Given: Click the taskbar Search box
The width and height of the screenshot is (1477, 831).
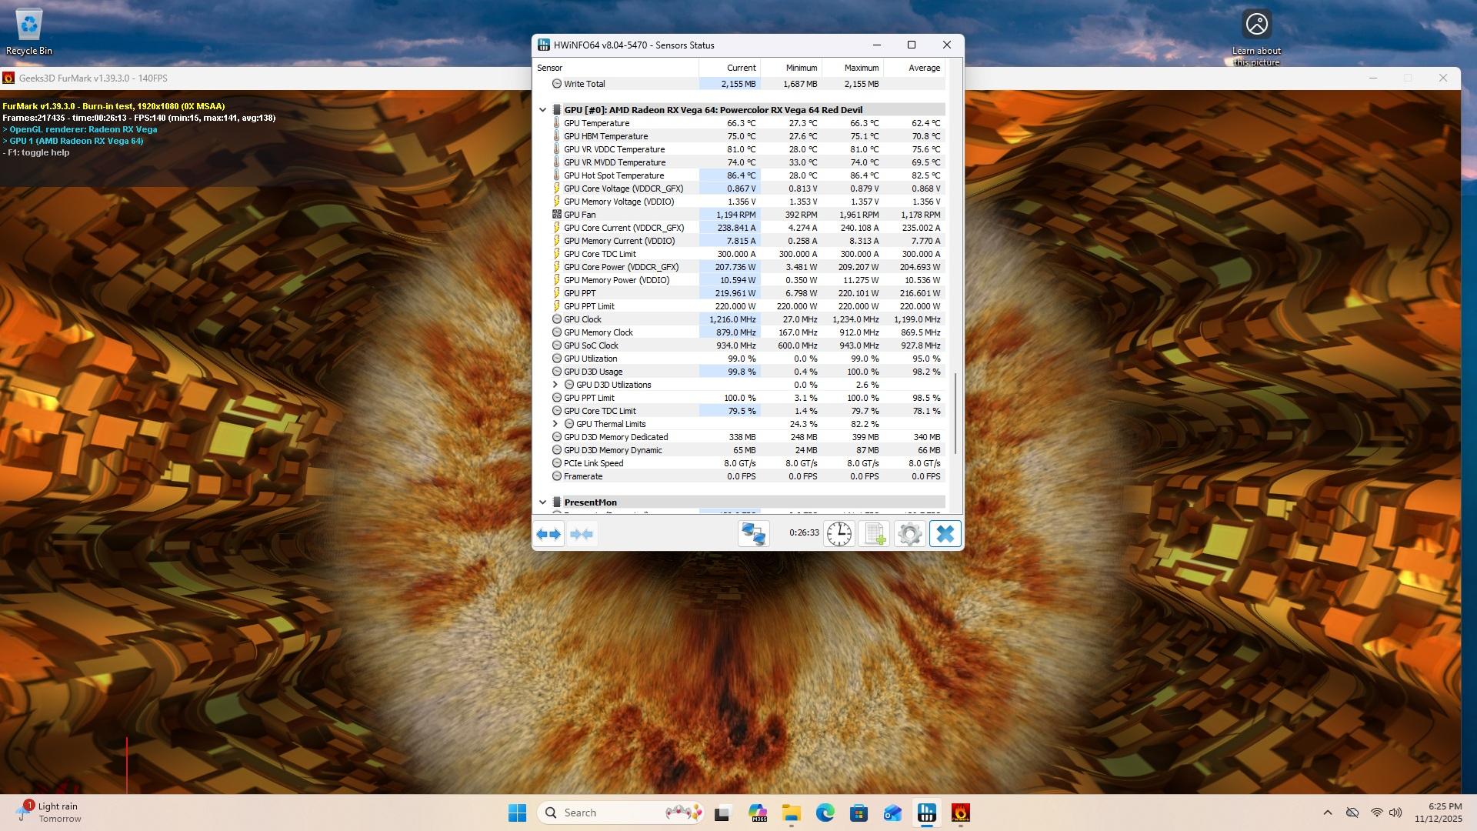Looking at the screenshot, I should (x=622, y=813).
